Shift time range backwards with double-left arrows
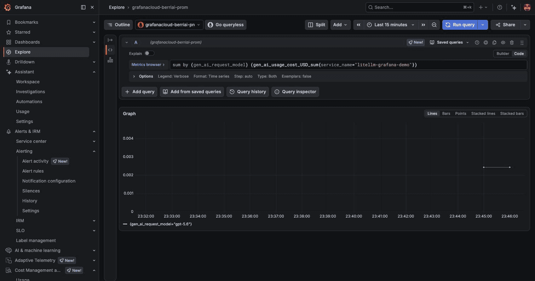This screenshot has height=281, width=535. [358, 25]
